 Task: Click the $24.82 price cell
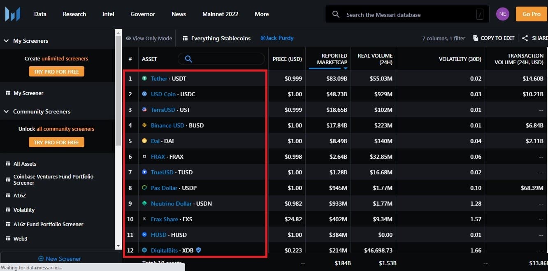tap(293, 219)
